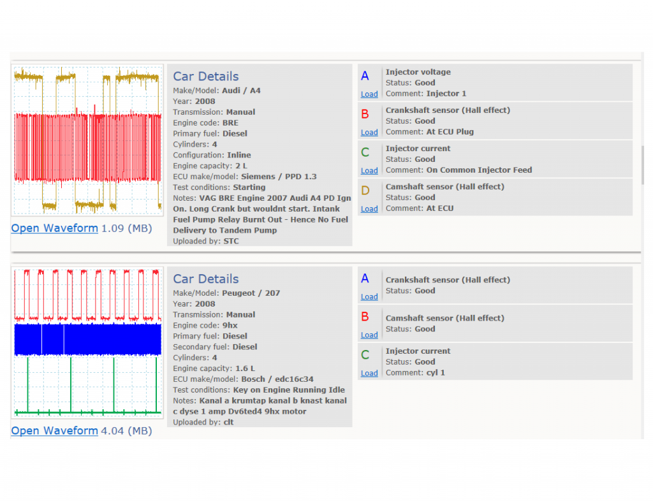Screen dimensions: 653x501
Task: Load channel A Injector voltage
Action: [369, 94]
